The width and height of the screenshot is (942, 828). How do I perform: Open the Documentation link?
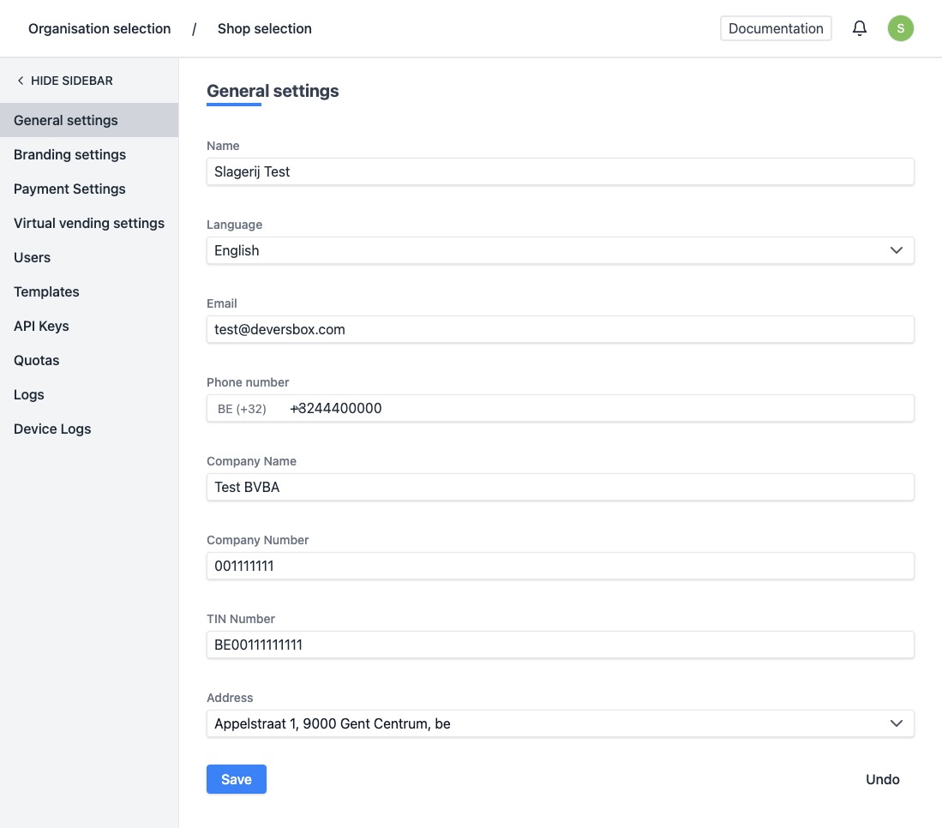point(775,28)
